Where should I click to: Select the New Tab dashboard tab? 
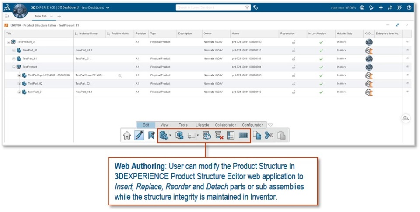pyautogui.click(x=41, y=16)
